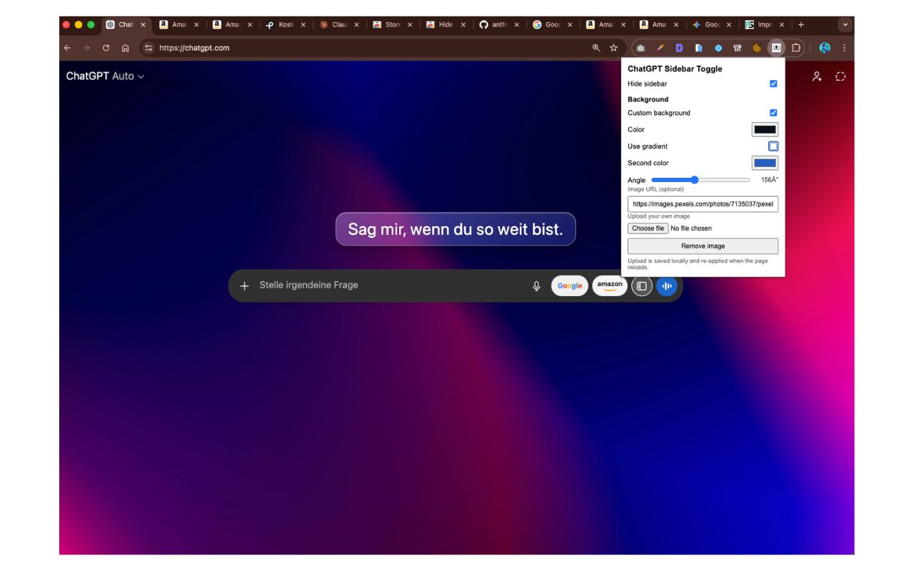Click the 'No file chosen' text
Screen dimensions: 914x571
[x=691, y=228]
